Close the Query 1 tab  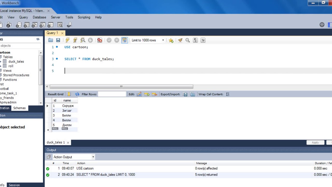[62, 33]
